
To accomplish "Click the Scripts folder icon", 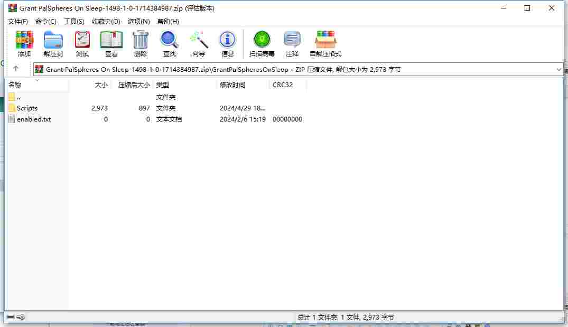I will [x=12, y=108].
